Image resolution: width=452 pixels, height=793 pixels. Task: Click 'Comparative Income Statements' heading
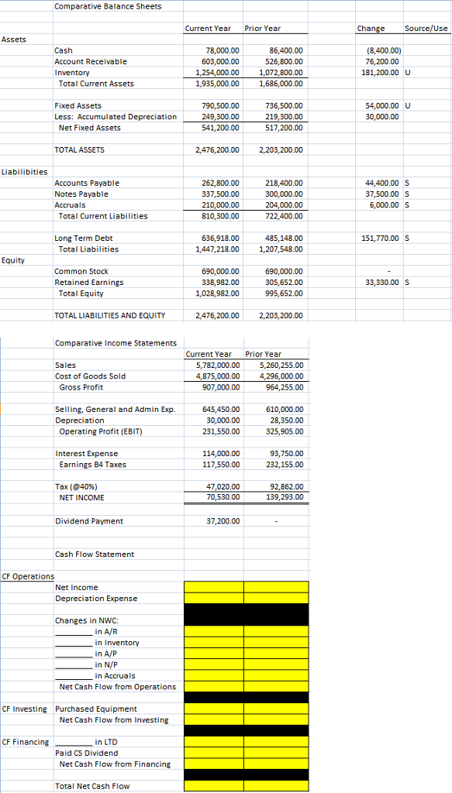(116, 343)
